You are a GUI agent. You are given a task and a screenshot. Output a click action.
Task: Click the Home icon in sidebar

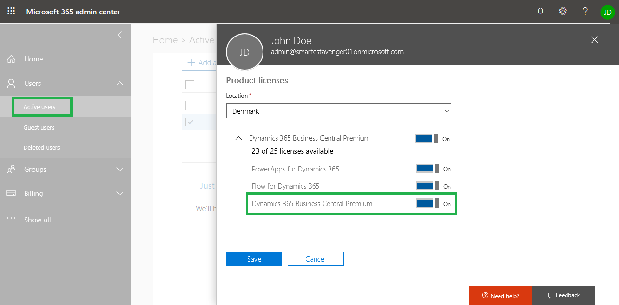tap(11, 59)
